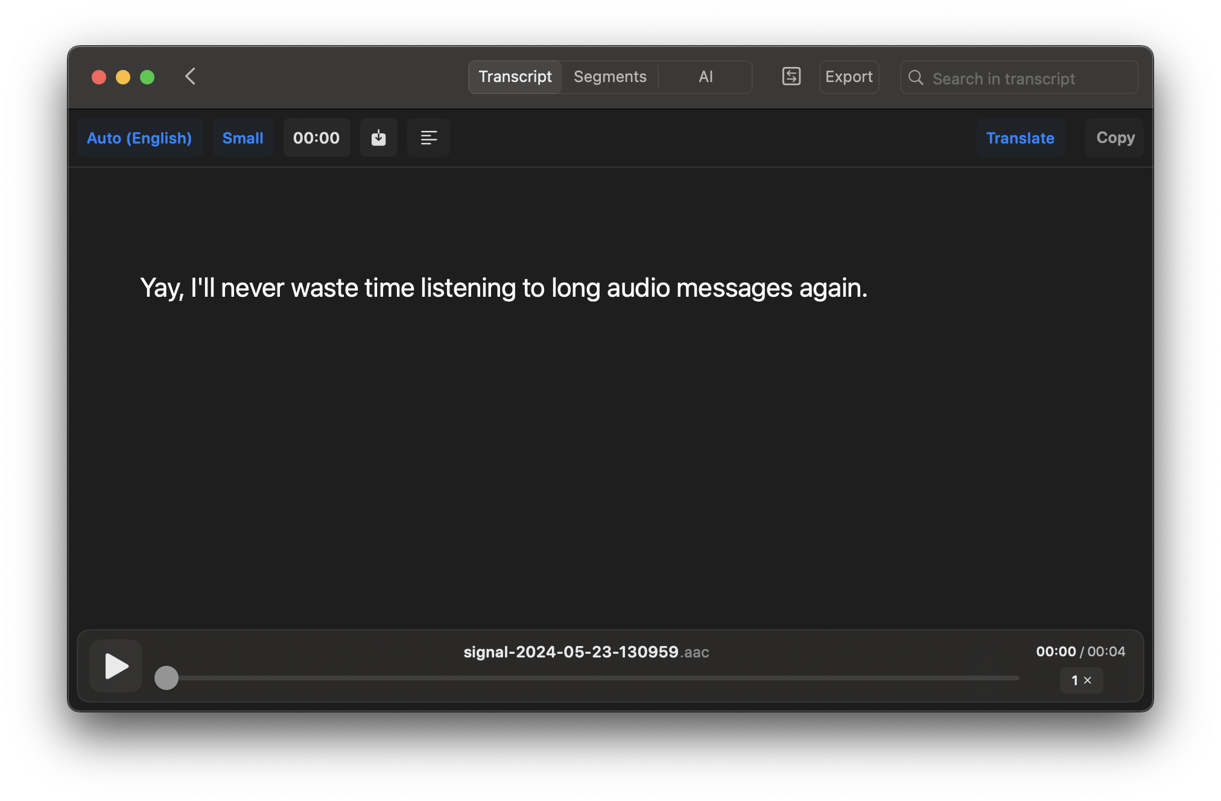Minimize the window with yellow button

[123, 77]
